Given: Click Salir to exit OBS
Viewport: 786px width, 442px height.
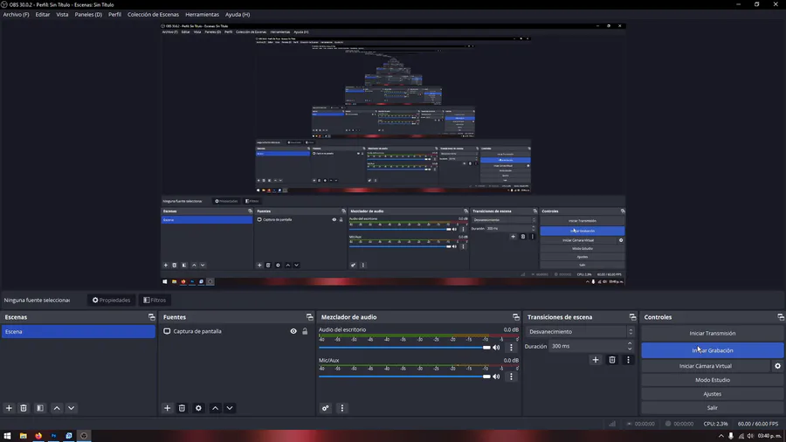Looking at the screenshot, I should 713,408.
